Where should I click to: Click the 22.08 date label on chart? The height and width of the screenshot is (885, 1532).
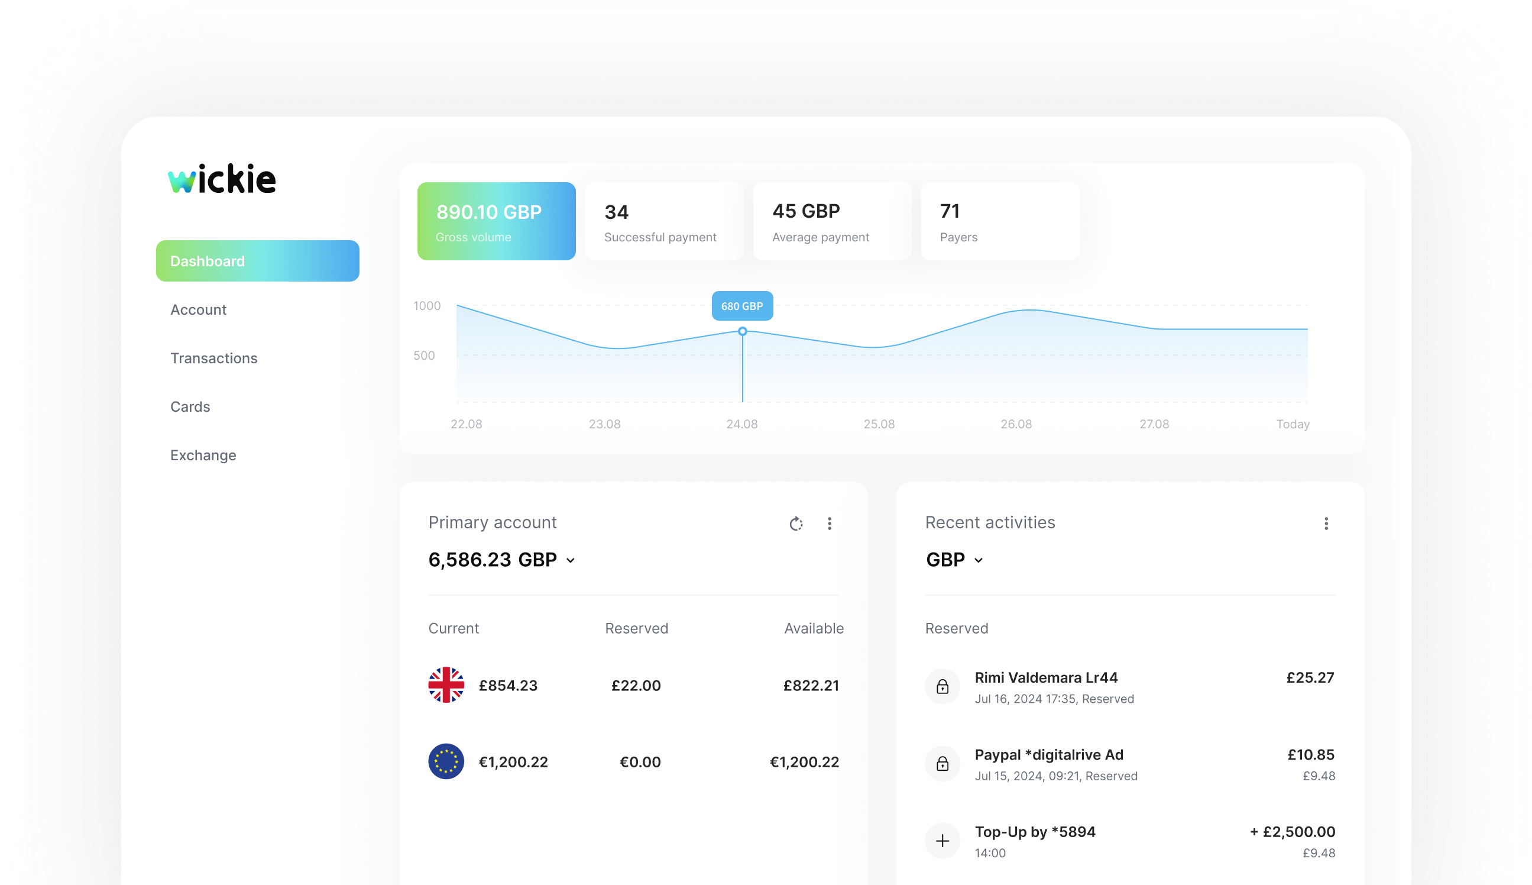(x=467, y=424)
